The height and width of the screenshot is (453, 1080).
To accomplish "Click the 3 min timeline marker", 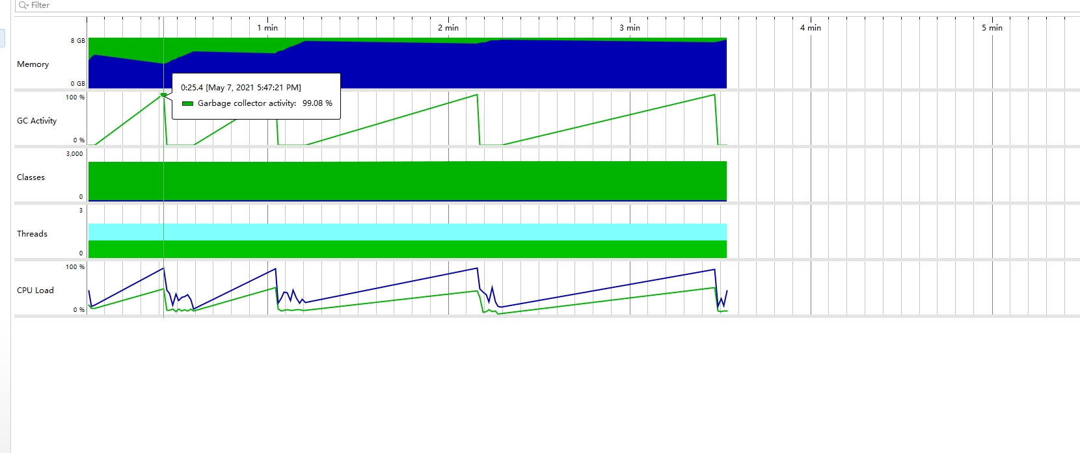I will tap(630, 28).
